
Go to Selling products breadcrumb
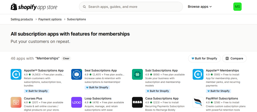tap(22, 19)
